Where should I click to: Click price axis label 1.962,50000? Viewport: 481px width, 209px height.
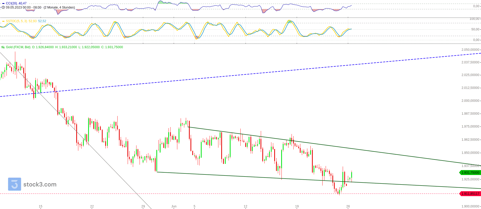[470, 140]
